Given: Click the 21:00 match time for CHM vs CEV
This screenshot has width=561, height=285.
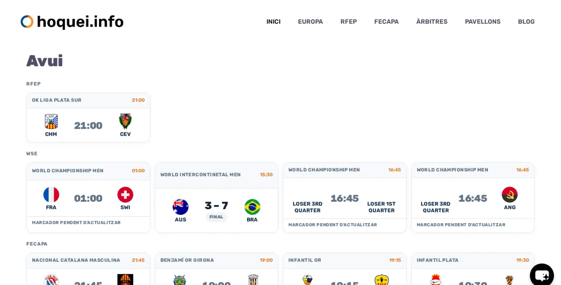Looking at the screenshot, I should pos(88,125).
